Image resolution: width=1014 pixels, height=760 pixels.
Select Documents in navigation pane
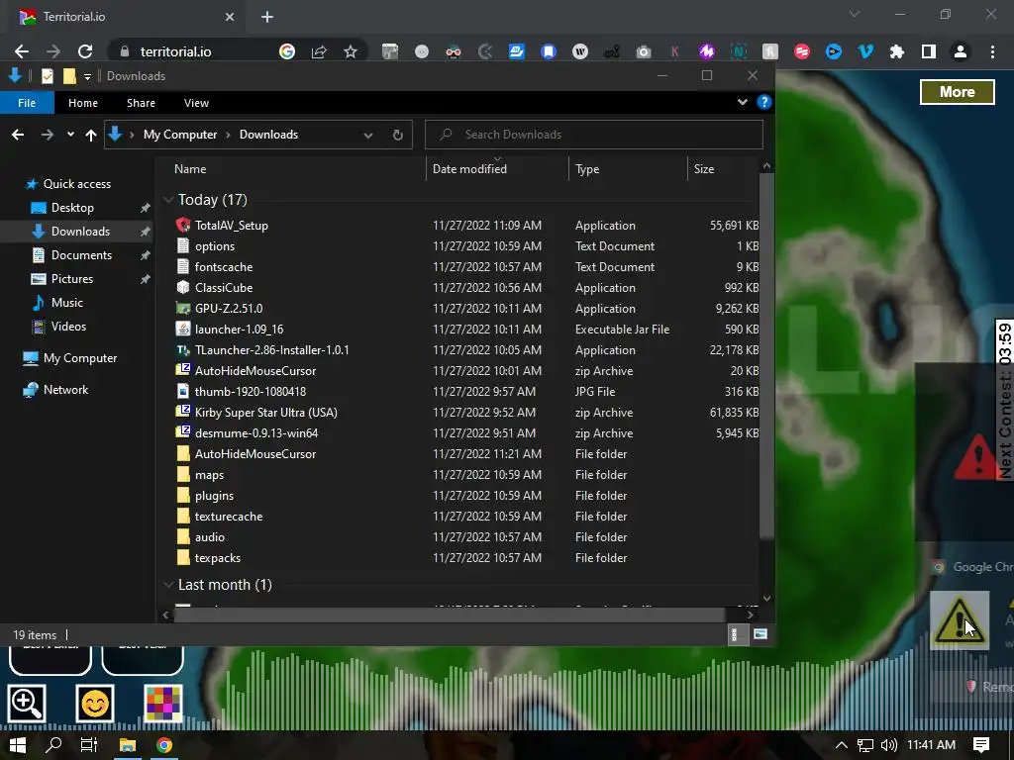81,255
